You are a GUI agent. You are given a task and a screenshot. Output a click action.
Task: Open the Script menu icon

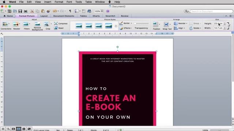tap(110, 2)
